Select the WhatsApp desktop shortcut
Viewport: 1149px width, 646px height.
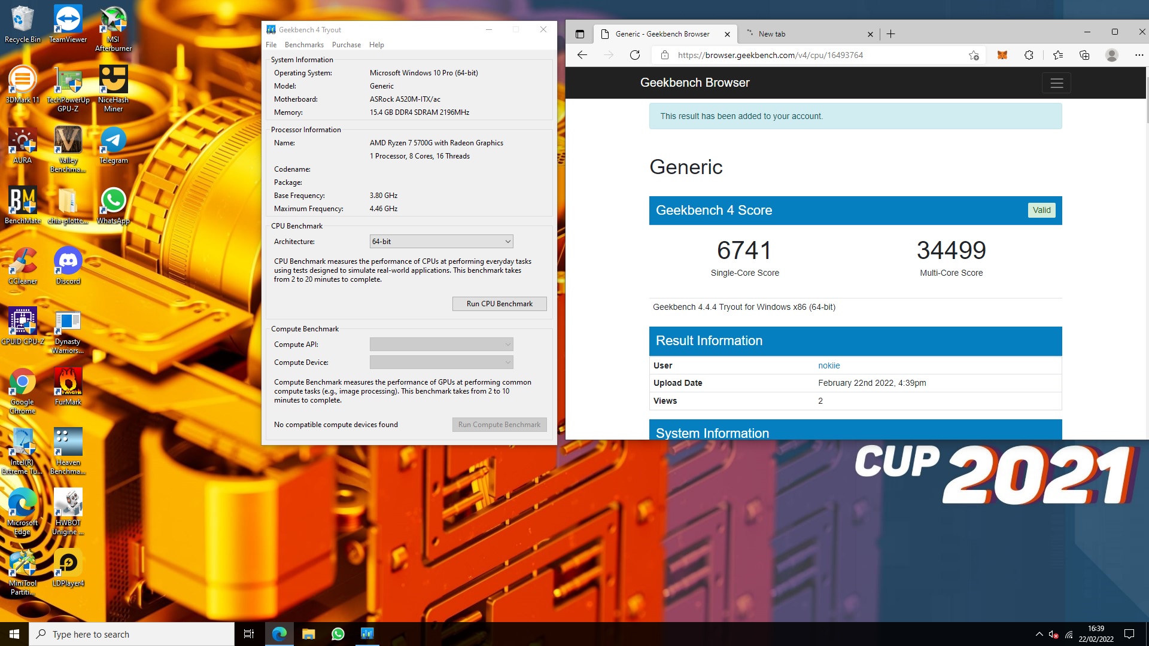click(113, 205)
